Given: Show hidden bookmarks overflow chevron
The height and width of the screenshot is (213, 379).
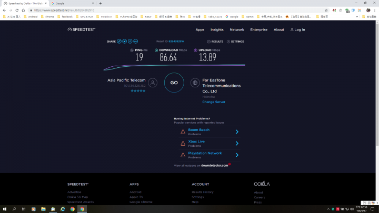Looking at the screenshot, I should 357,17.
